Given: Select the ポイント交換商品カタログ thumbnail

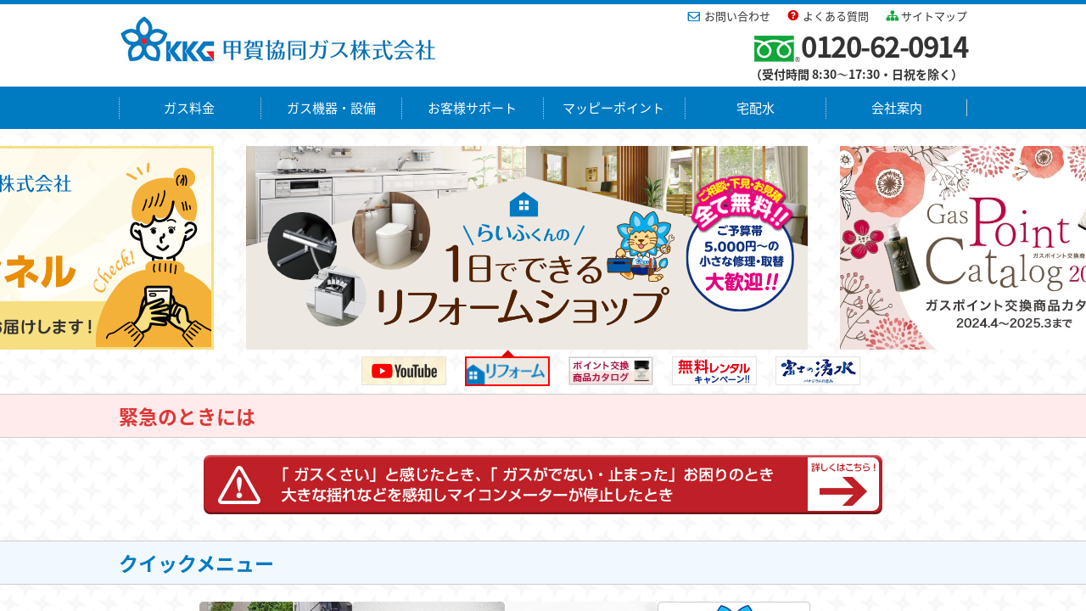Looking at the screenshot, I should point(611,371).
